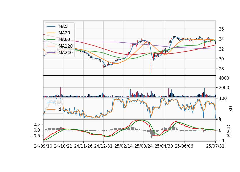Screen dimensions: 240x172
Task: Click the 24/11/26 date label
Action: click(x=83, y=146)
